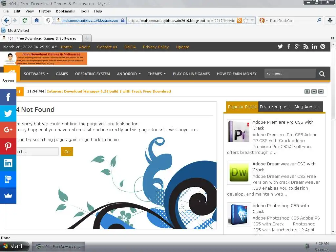336x252 pixels.
Task: Open the GAMES nav item
Action: click(x=62, y=74)
